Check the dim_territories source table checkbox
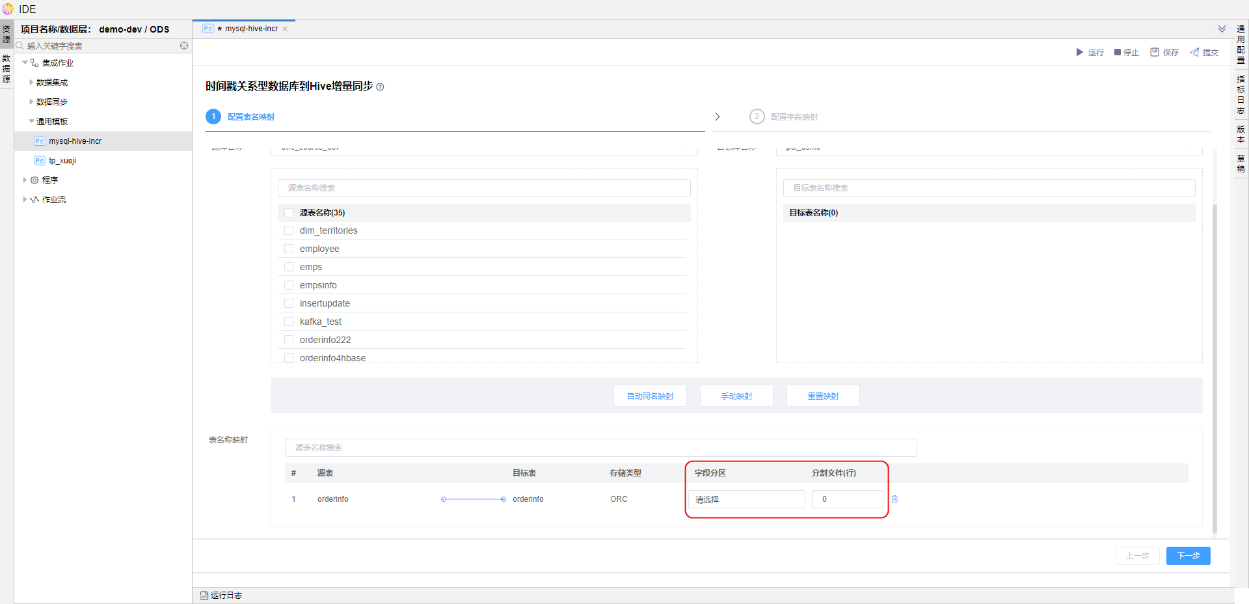 pyautogui.click(x=289, y=230)
